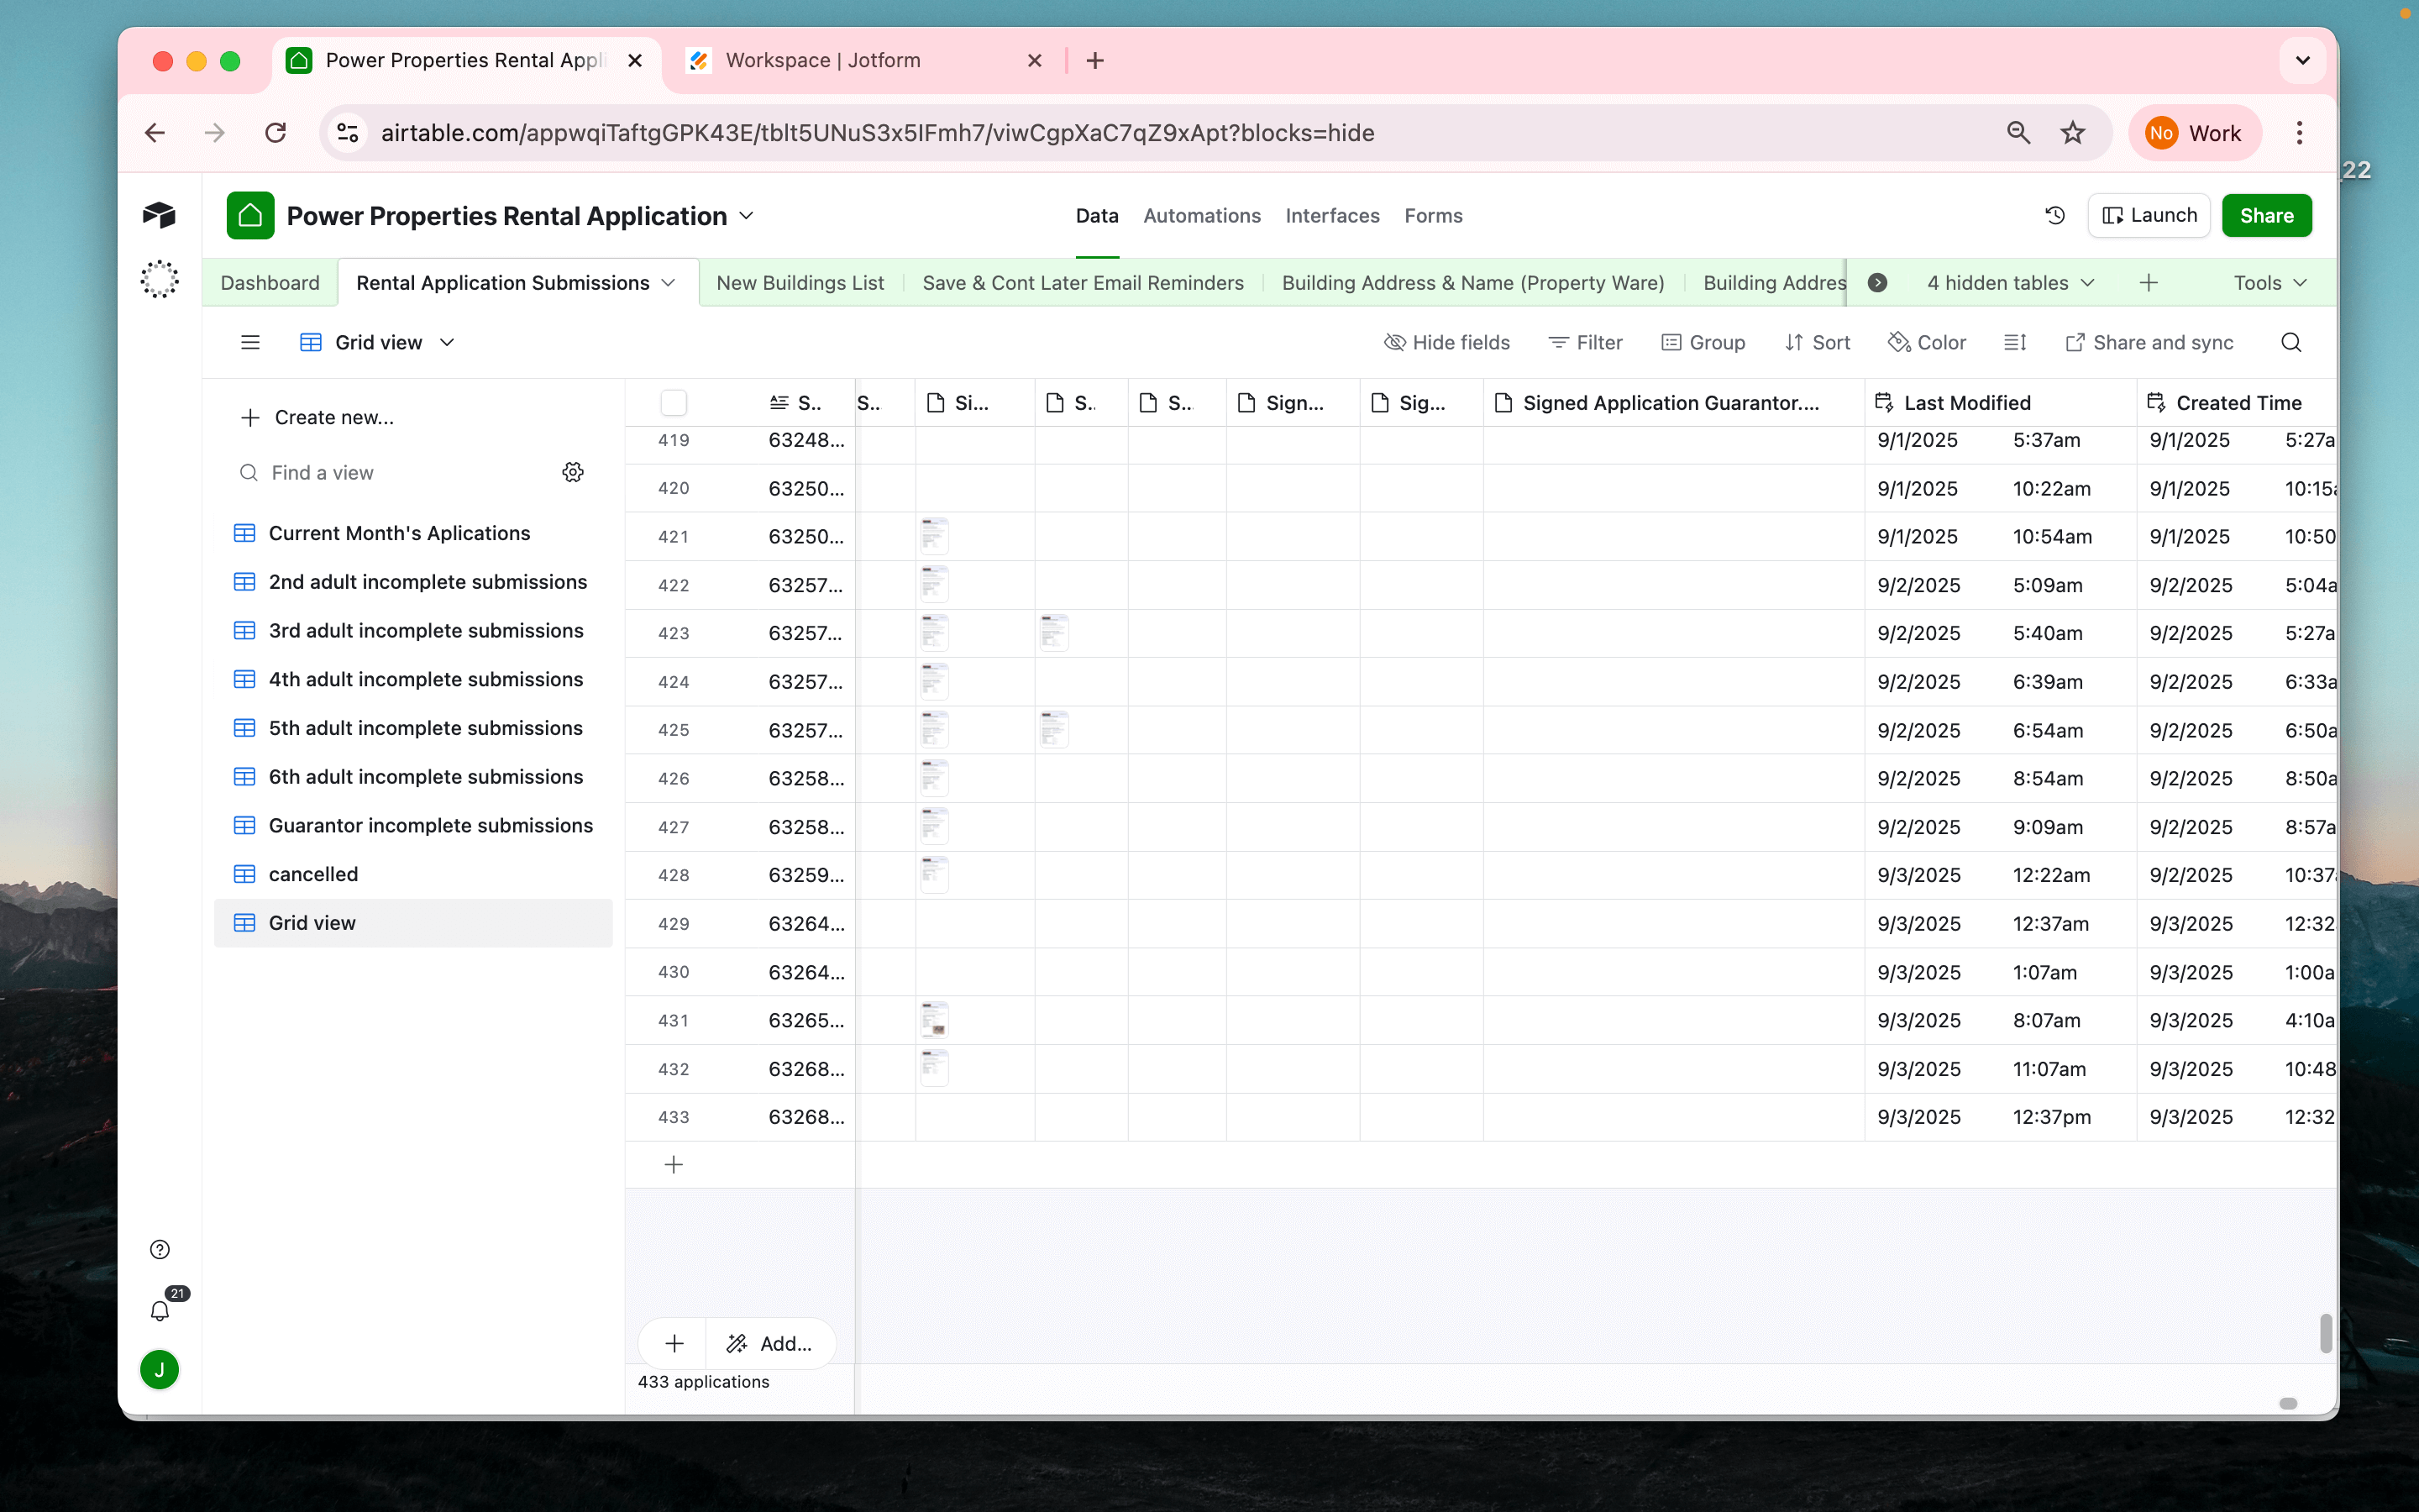
Task: Open attachment thumbnail in row 421
Action: [x=934, y=536]
